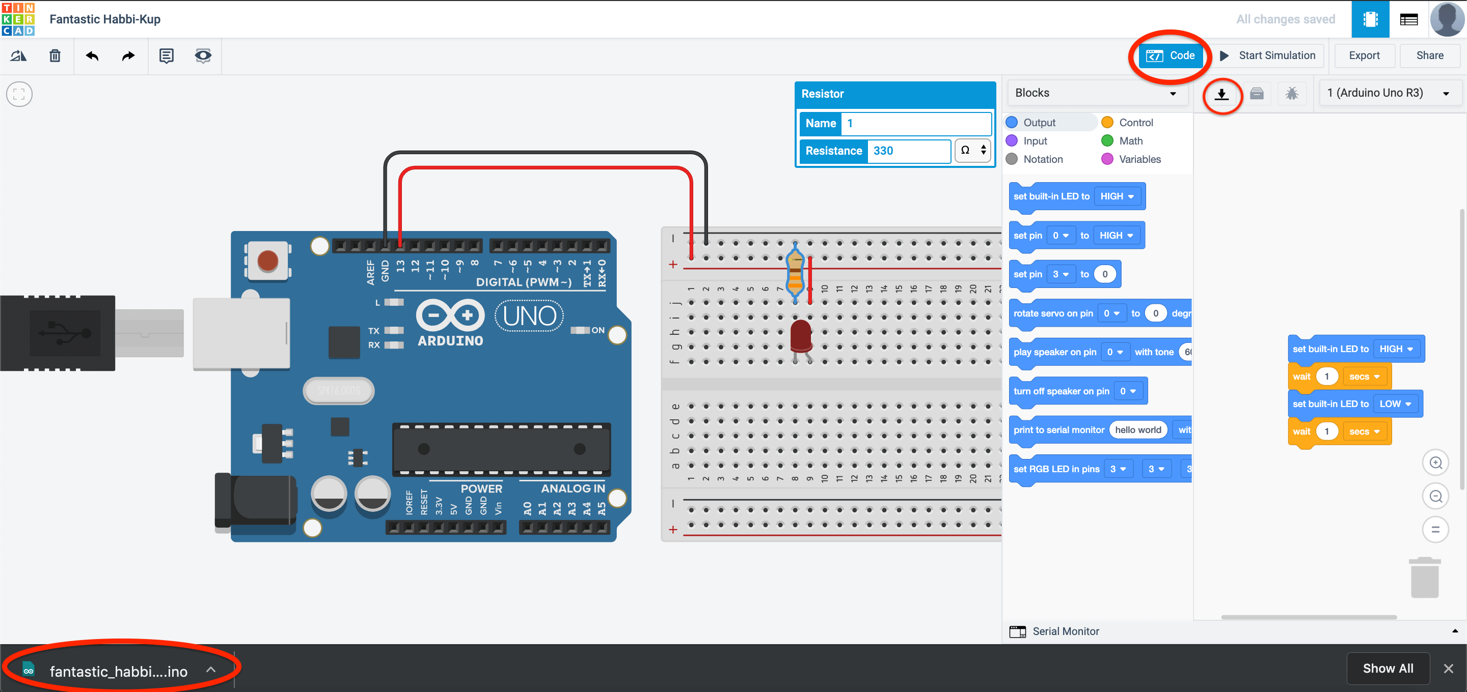Open the Arduino Uno R3 board dropdown

coord(1389,93)
